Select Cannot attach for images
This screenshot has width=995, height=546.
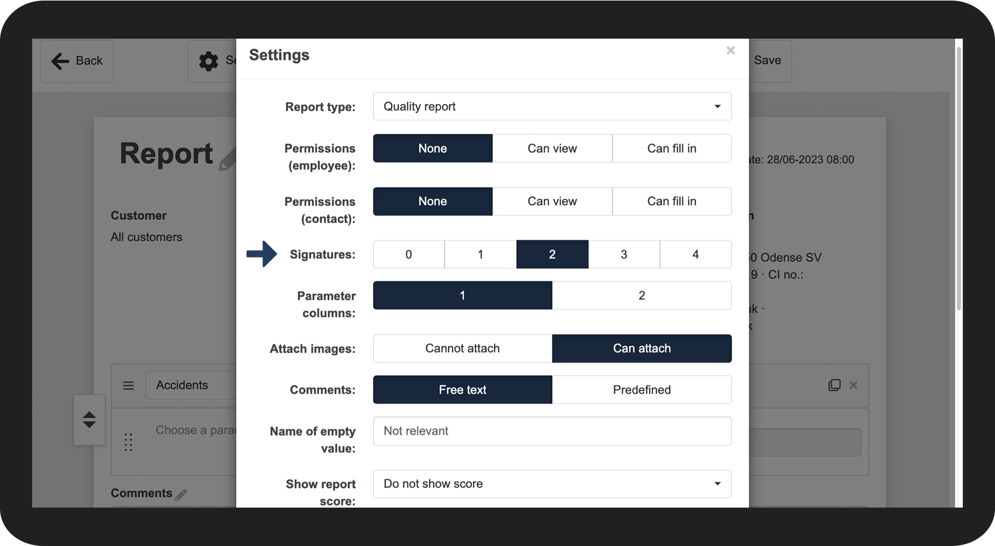pyautogui.click(x=462, y=349)
